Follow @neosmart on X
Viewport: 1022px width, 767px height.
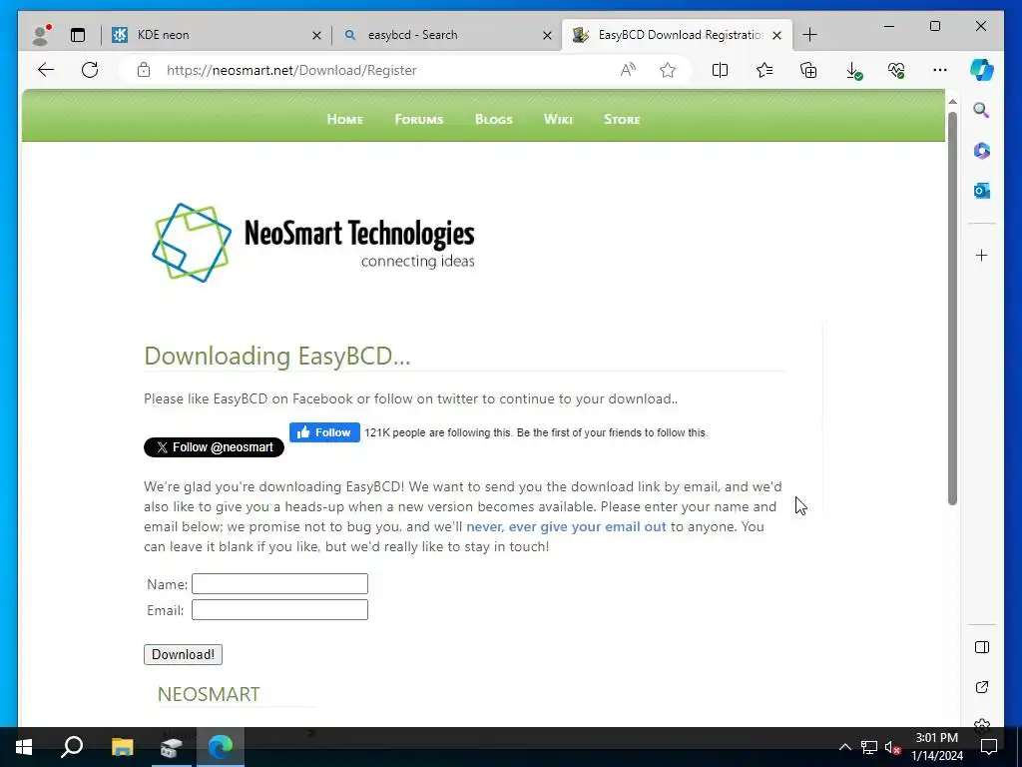(214, 447)
